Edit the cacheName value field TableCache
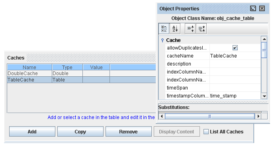 click(235, 56)
